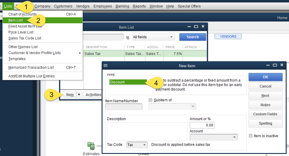
Task: Open the Company menu
Action: coord(42,6)
